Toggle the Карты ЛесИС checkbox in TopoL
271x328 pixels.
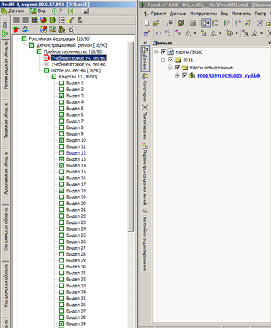pos(163,52)
